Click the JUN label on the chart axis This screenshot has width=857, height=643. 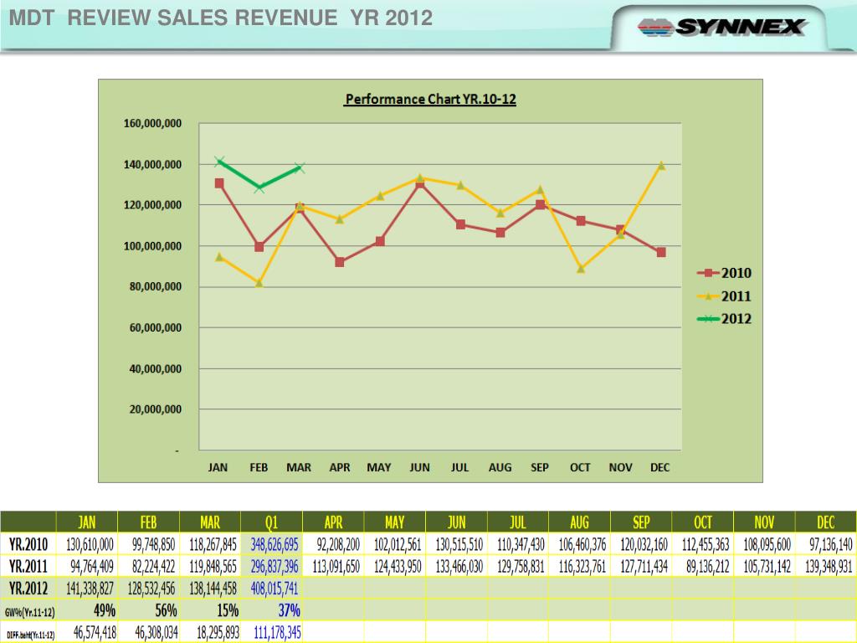pos(420,467)
